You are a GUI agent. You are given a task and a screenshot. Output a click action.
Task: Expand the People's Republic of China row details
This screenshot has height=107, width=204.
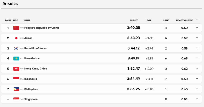197,28
